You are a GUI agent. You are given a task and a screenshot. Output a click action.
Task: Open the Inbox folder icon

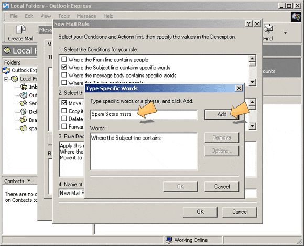click(x=24, y=87)
